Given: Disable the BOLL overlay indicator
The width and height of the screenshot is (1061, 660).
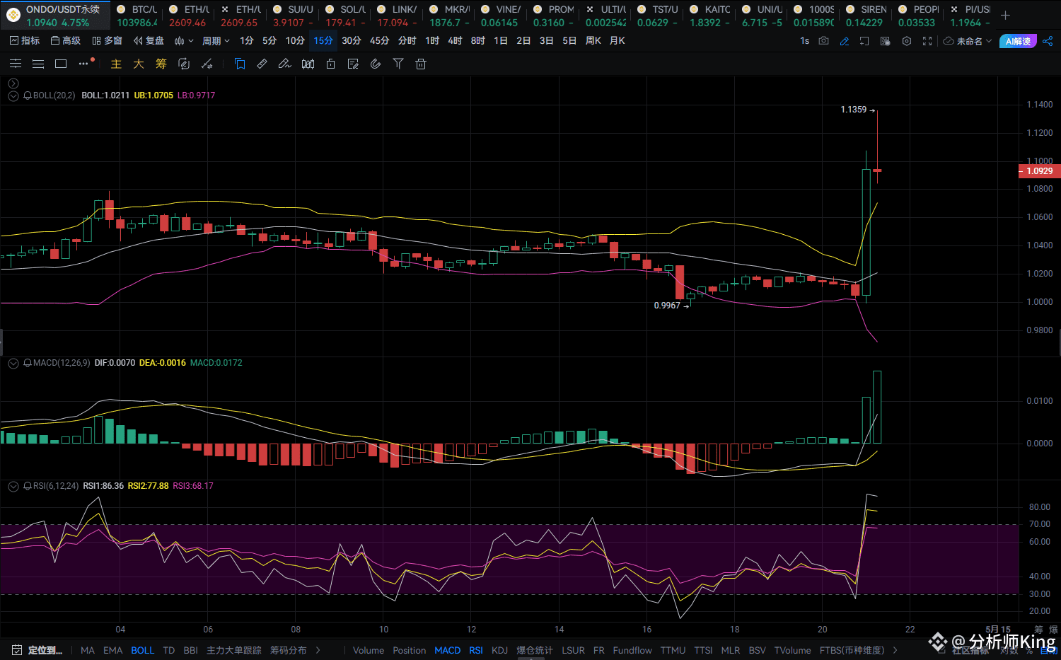Looking at the screenshot, I should [142, 650].
